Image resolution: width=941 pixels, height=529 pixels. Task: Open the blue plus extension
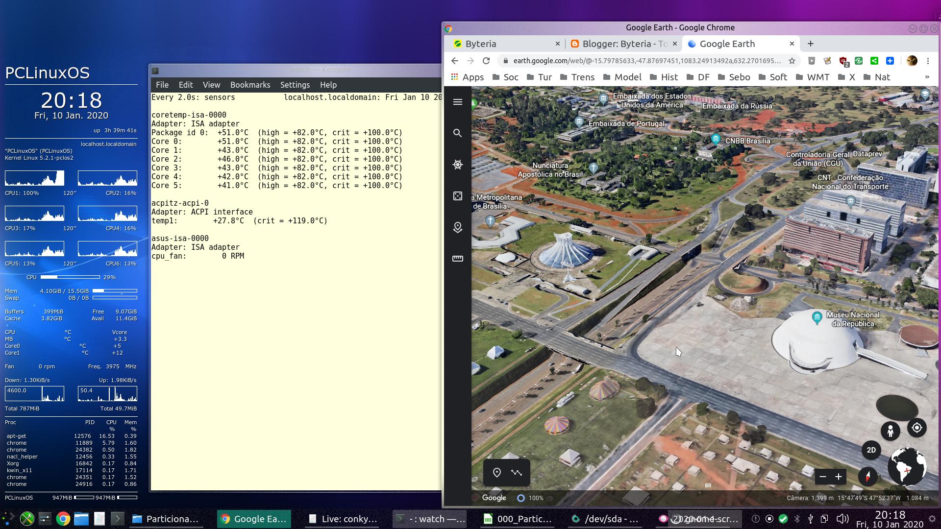tap(890, 61)
